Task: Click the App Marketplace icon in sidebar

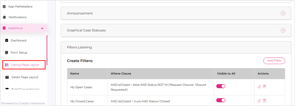Action: click(x=4, y=7)
